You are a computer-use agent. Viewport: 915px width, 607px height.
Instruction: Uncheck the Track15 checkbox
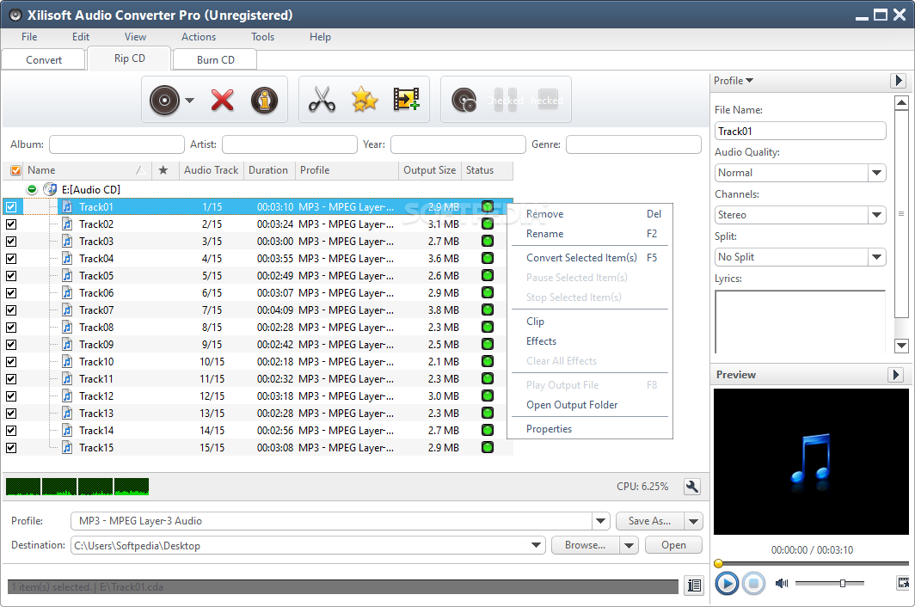11,448
